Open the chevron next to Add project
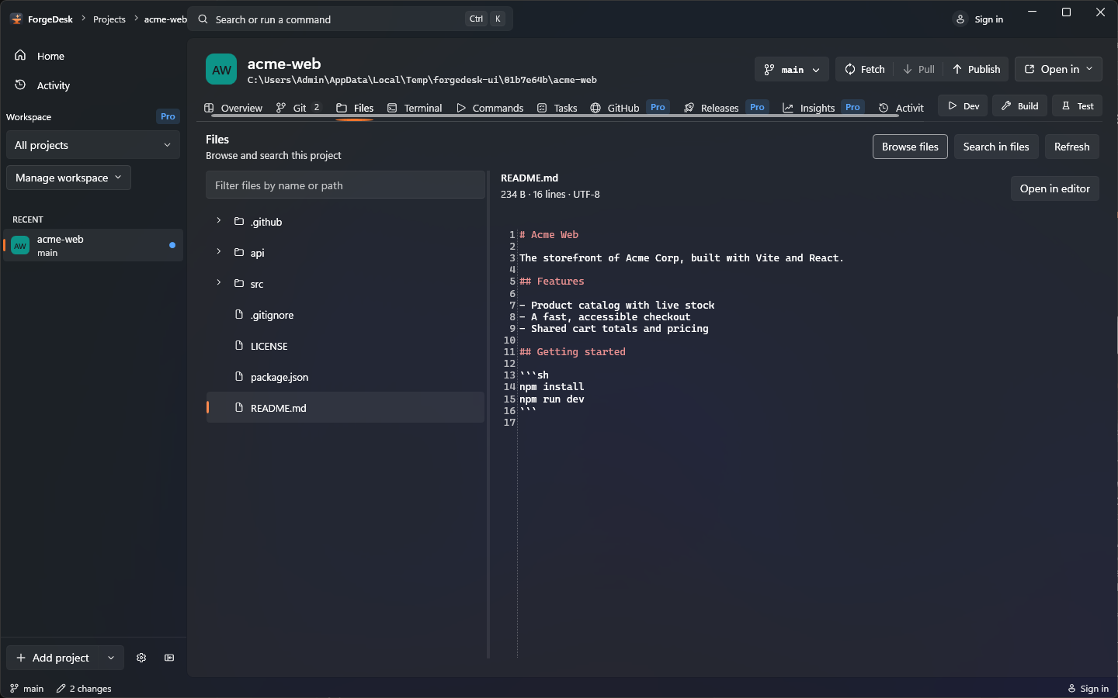Viewport: 1118px width, 698px height. [111, 658]
